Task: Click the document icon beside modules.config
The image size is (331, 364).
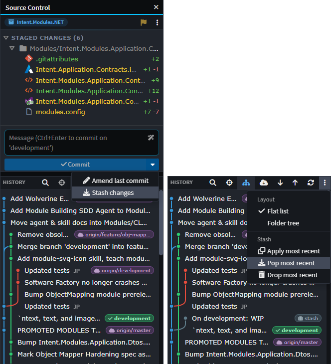Action: [29, 112]
